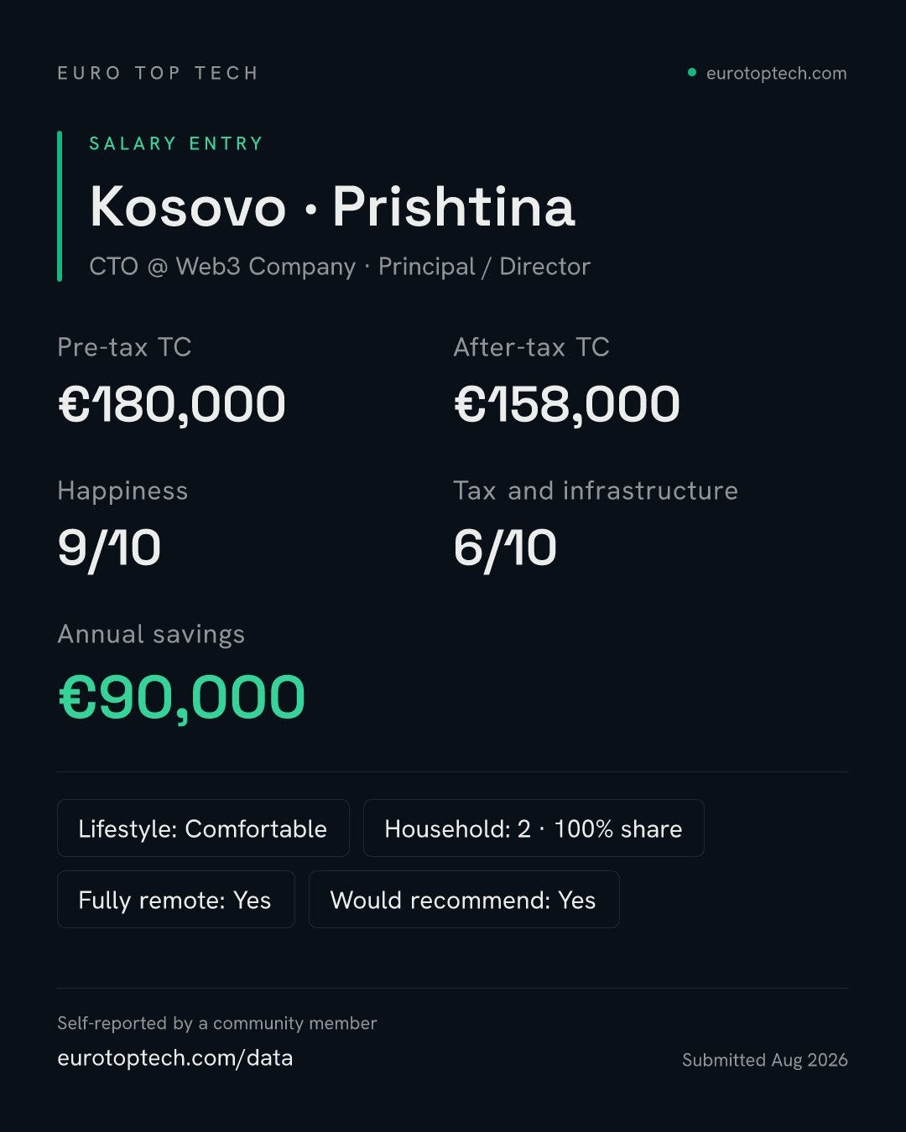Viewport: 906px width, 1132px height.
Task: Click the green vertical accent bar
Action: tap(60, 206)
